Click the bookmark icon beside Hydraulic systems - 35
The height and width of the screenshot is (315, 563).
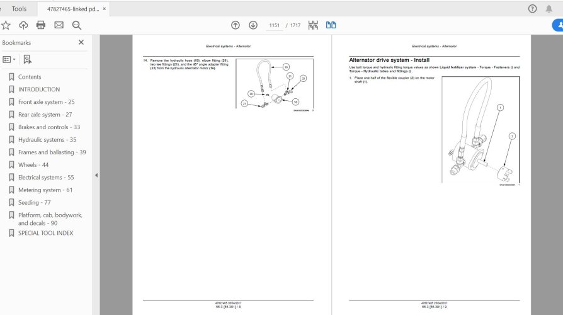point(11,140)
